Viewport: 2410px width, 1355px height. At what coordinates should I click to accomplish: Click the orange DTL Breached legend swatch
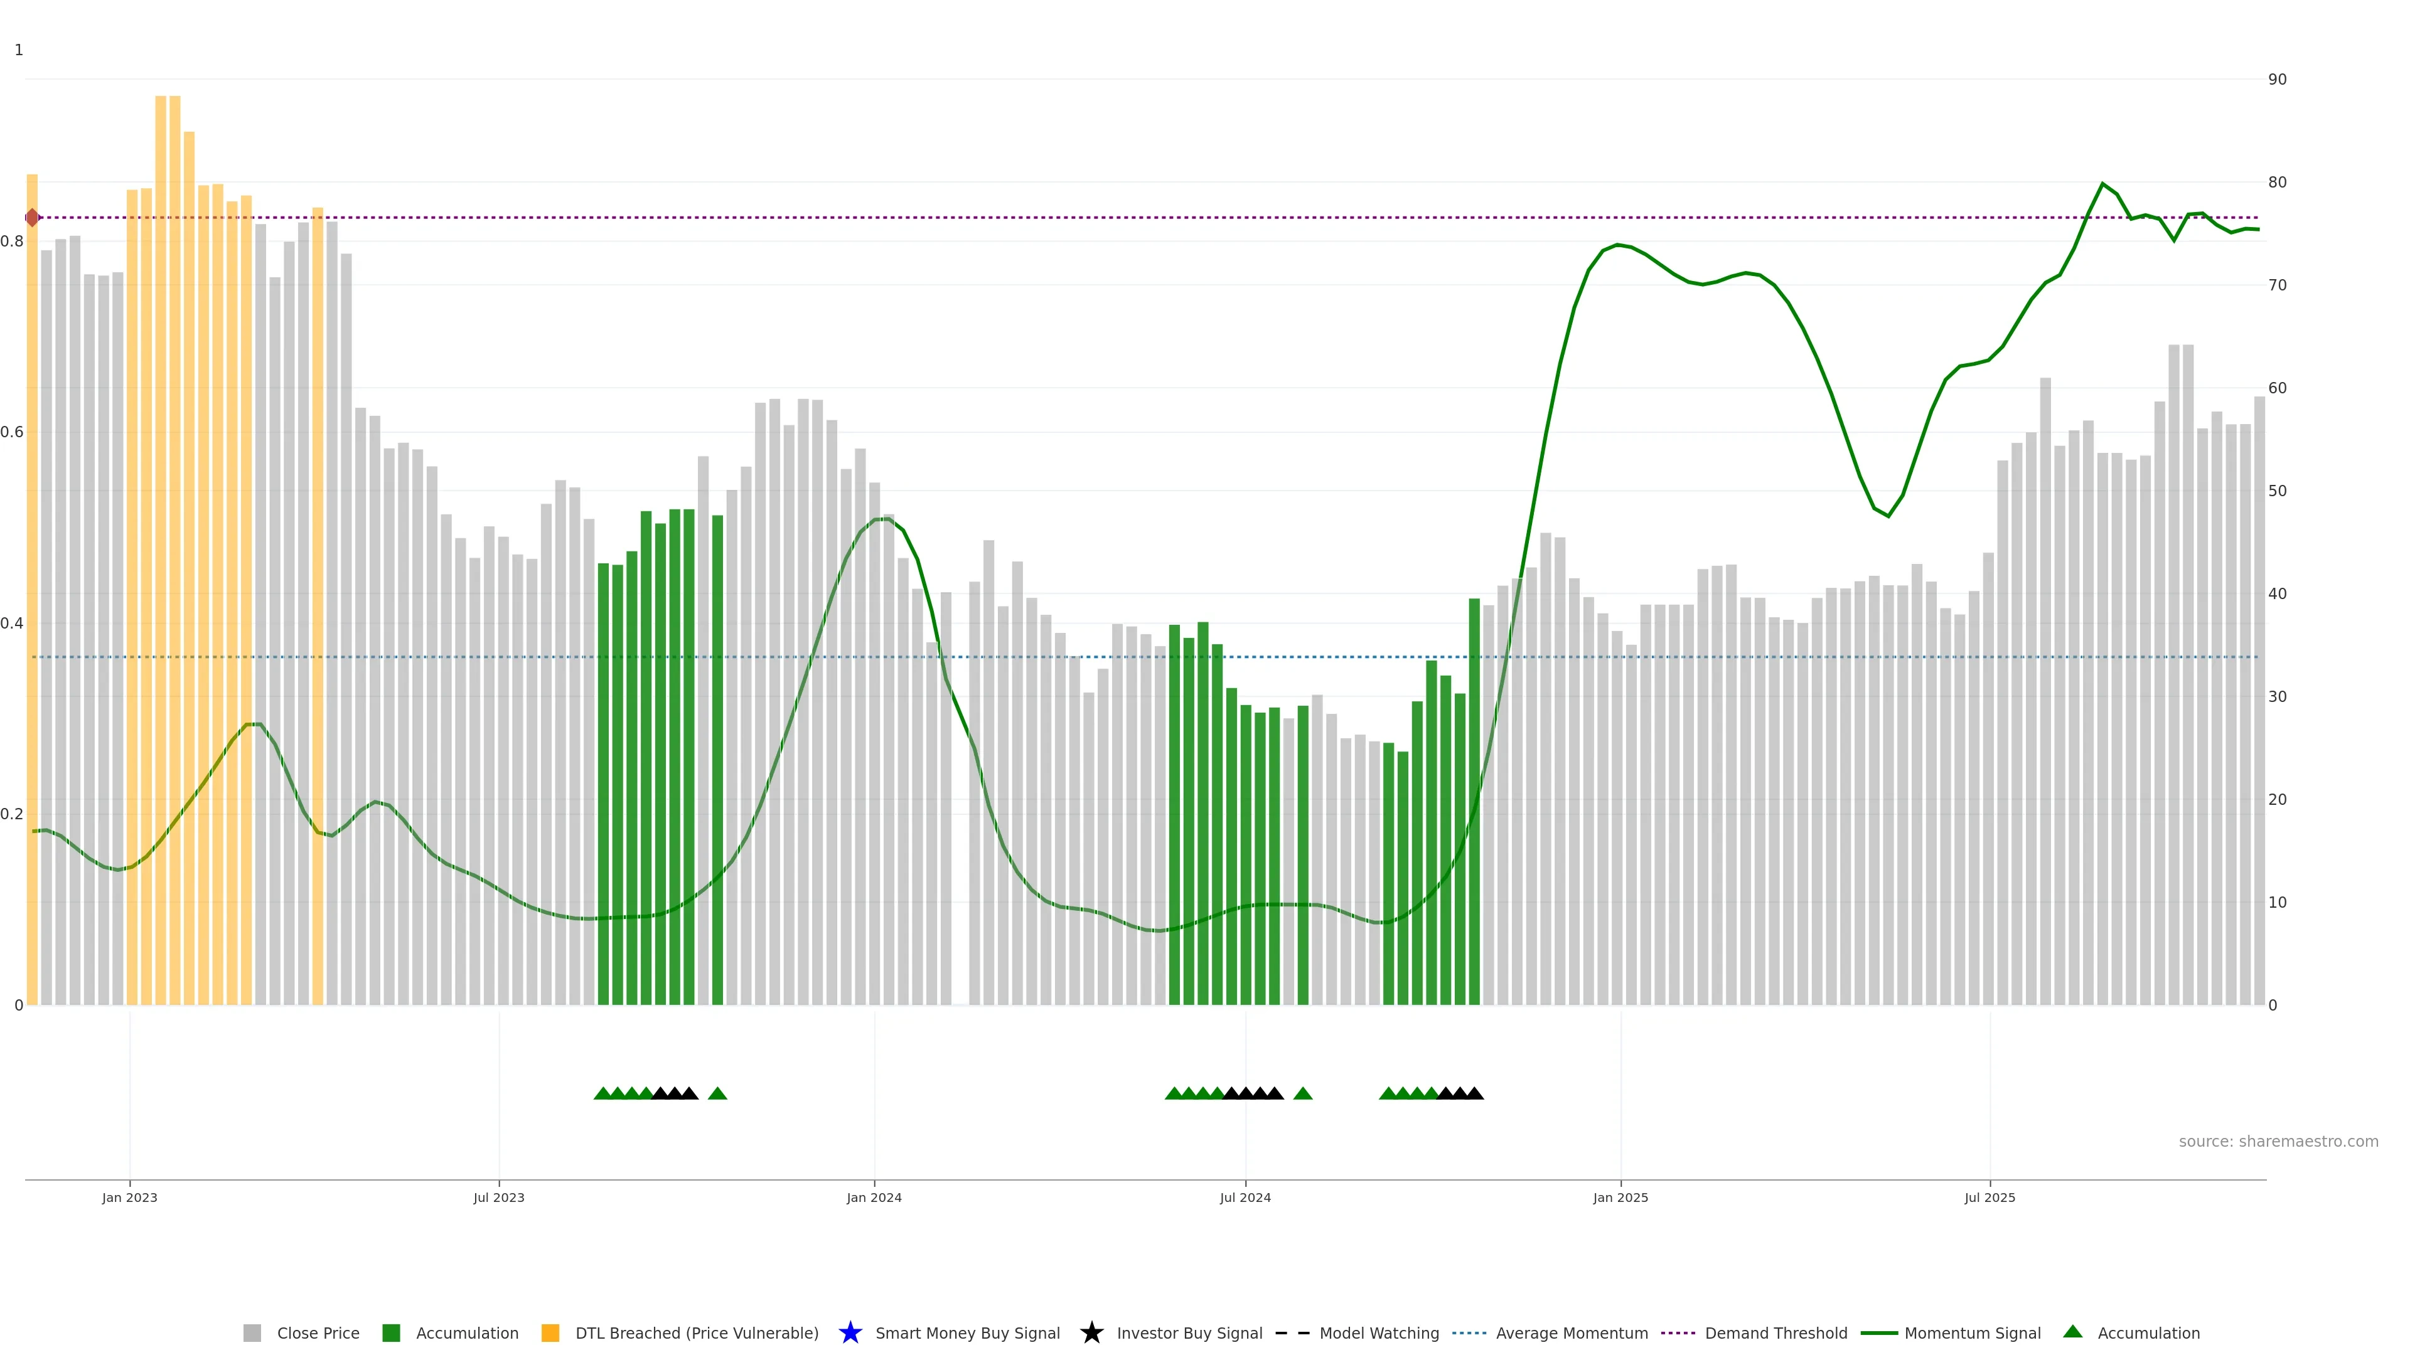pyautogui.click(x=550, y=1332)
